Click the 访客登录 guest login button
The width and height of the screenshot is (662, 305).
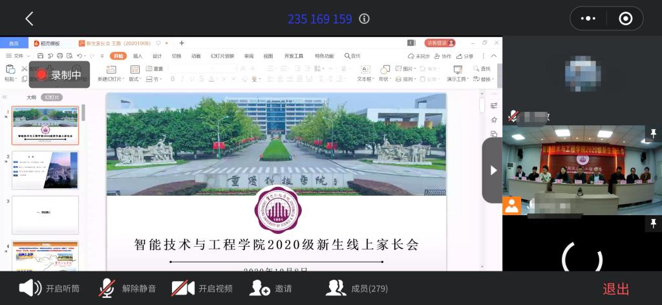pyautogui.click(x=440, y=43)
